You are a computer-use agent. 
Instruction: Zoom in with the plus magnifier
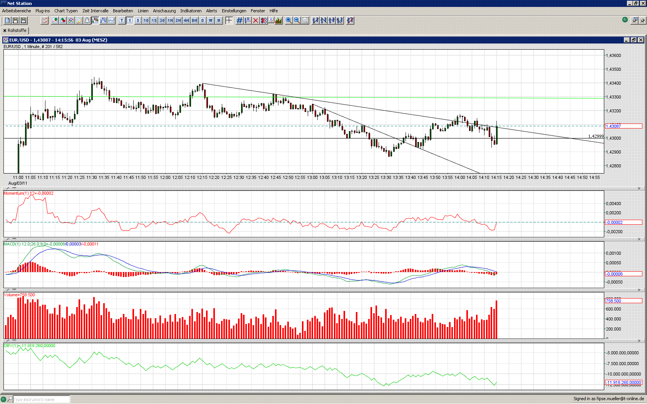289,20
